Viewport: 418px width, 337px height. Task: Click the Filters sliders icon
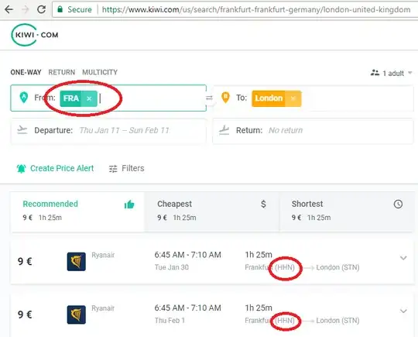[113, 169]
